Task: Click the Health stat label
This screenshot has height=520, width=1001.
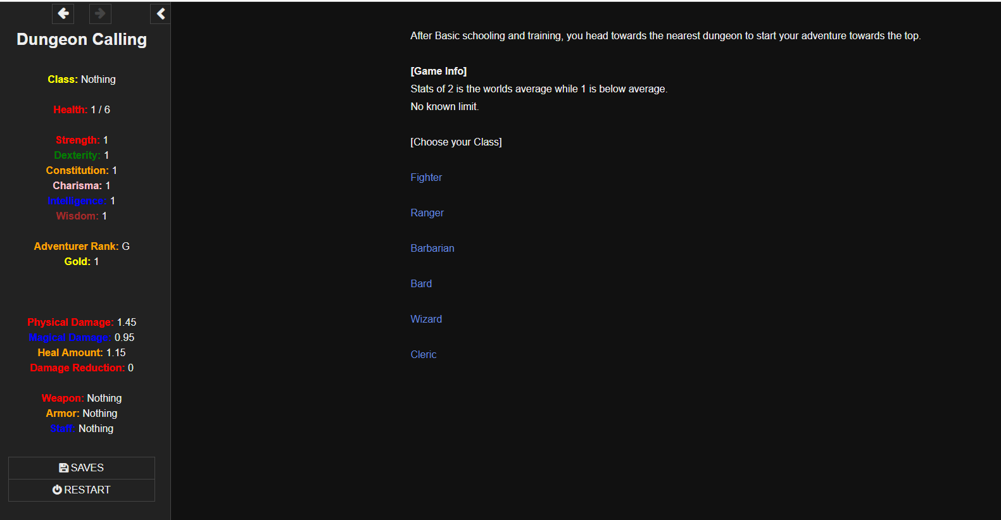Action: coord(70,110)
